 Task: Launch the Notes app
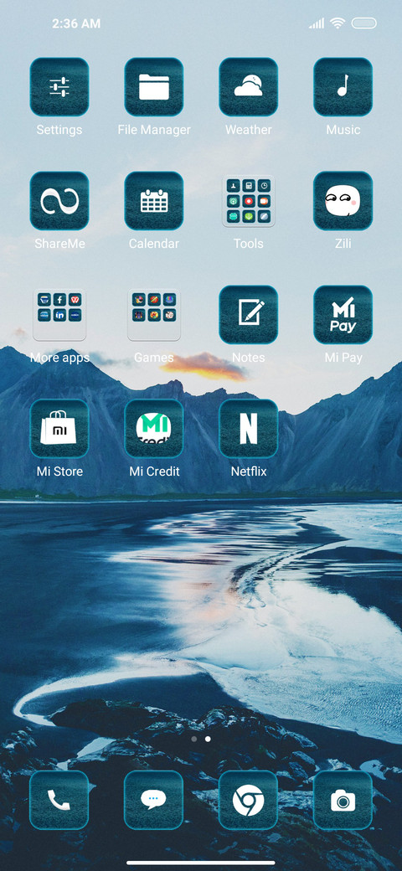[x=248, y=315]
